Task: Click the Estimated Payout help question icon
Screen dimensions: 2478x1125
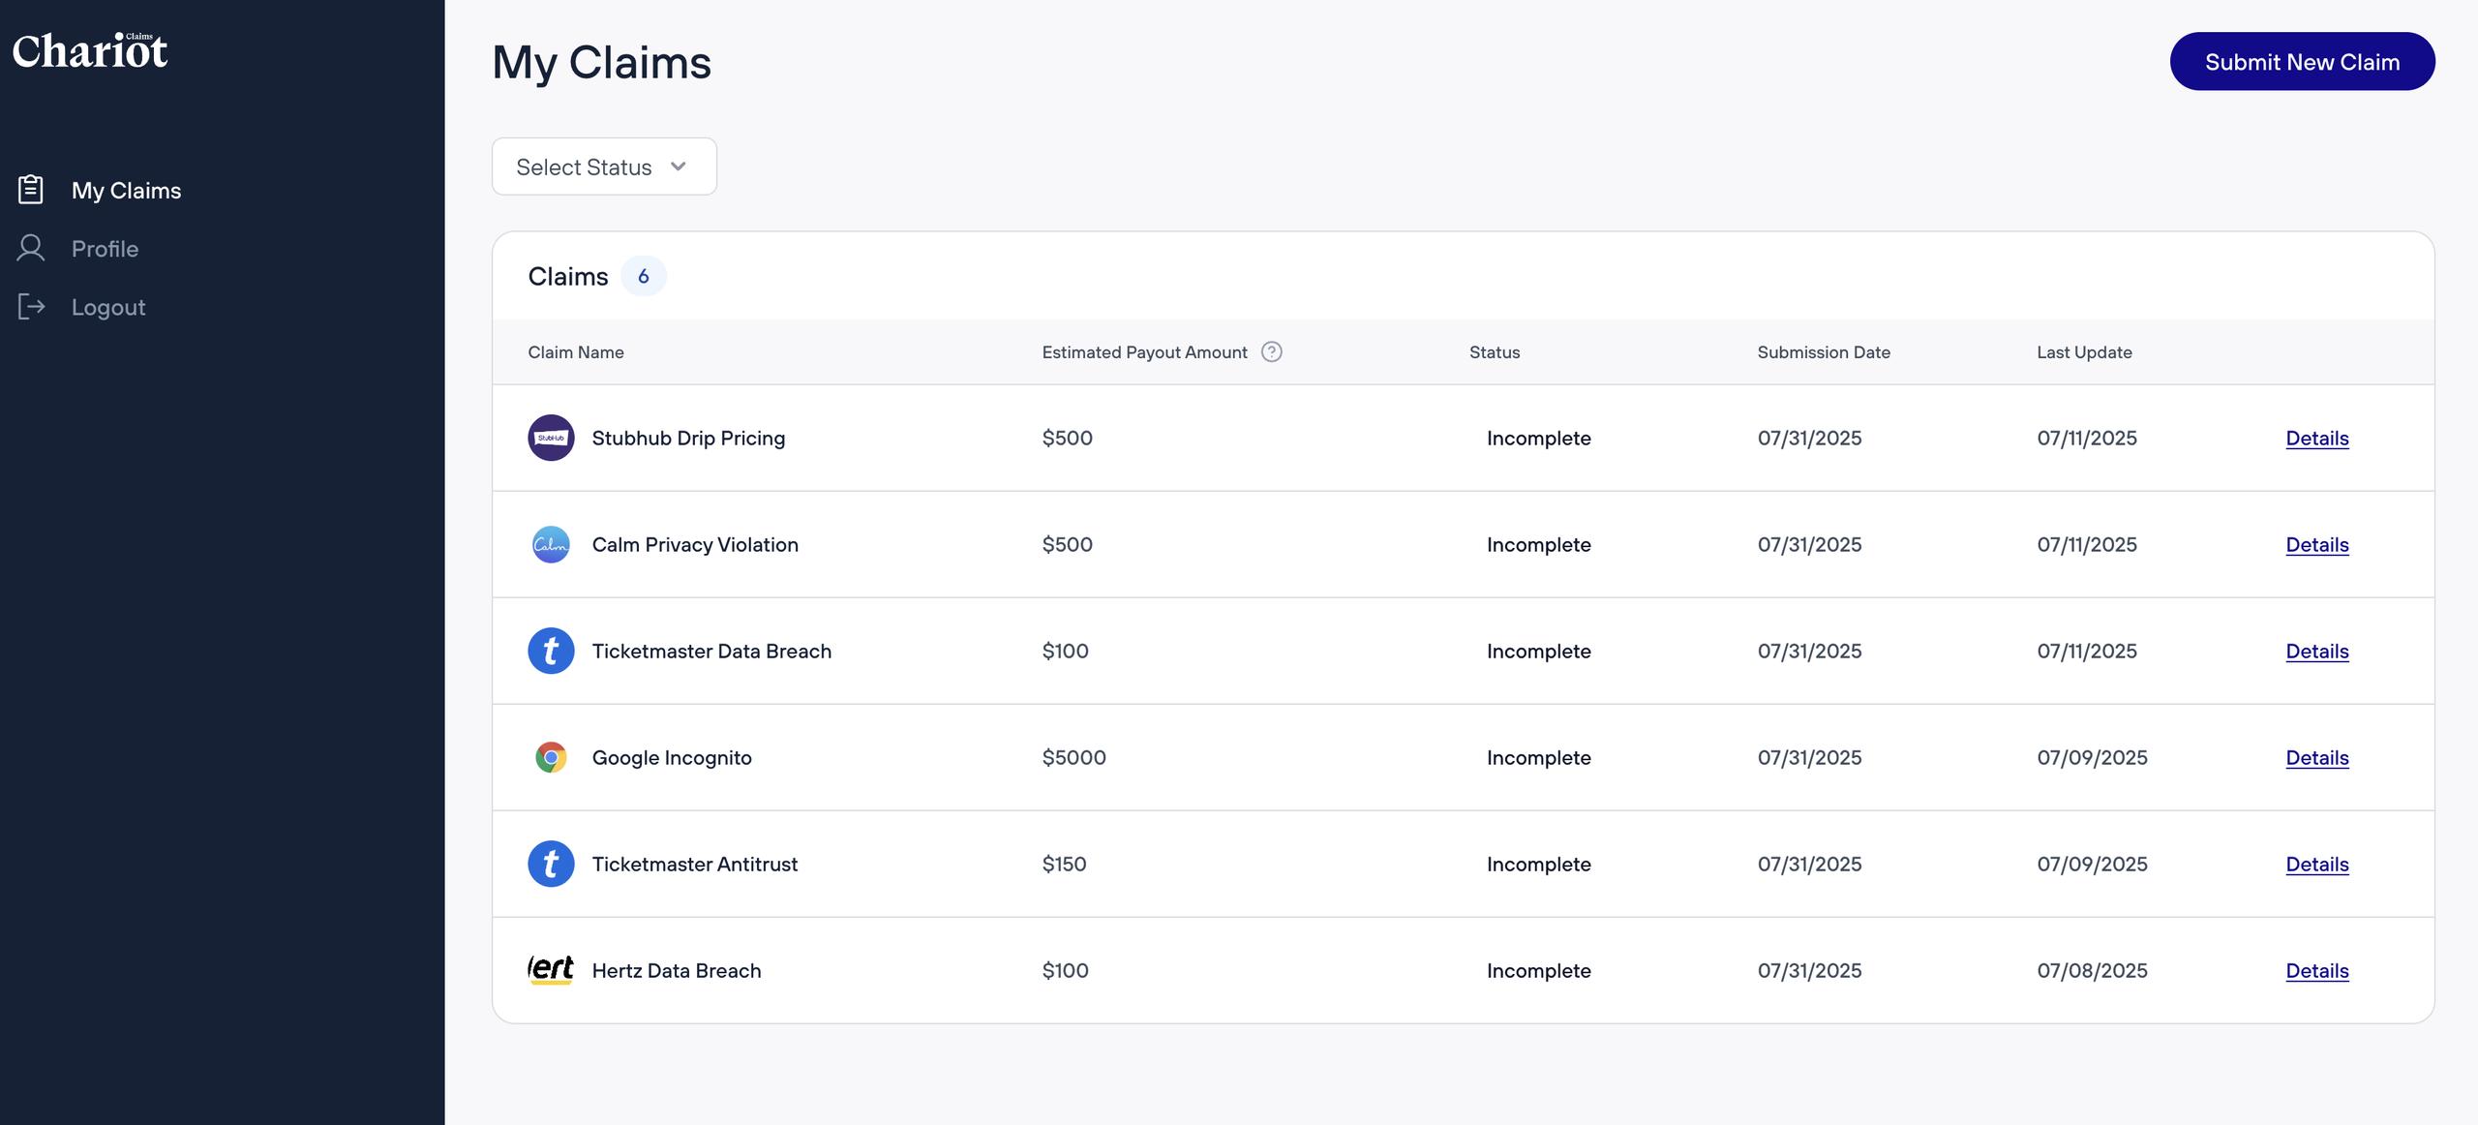Action: click(1272, 352)
